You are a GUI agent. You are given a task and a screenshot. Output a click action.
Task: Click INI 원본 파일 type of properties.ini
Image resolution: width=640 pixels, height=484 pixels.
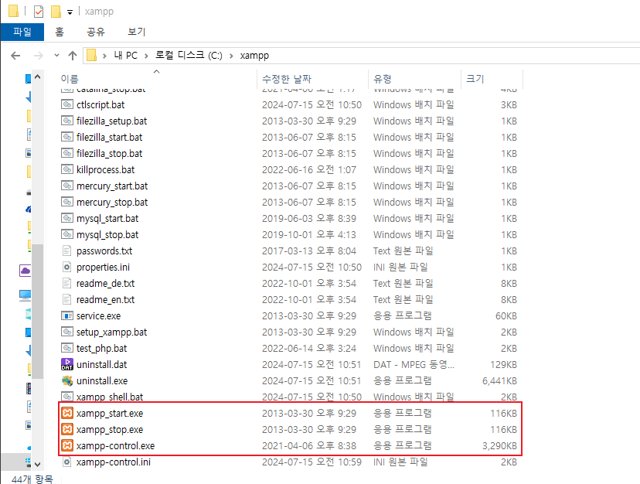pyautogui.click(x=400, y=267)
